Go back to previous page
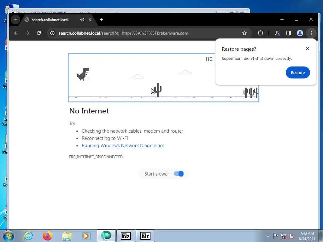 click(x=16, y=33)
